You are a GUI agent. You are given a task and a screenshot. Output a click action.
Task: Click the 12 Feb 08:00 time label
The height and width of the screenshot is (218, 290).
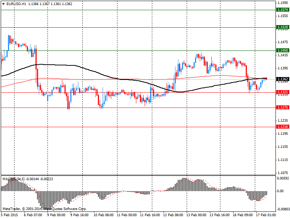click(x=173, y=215)
